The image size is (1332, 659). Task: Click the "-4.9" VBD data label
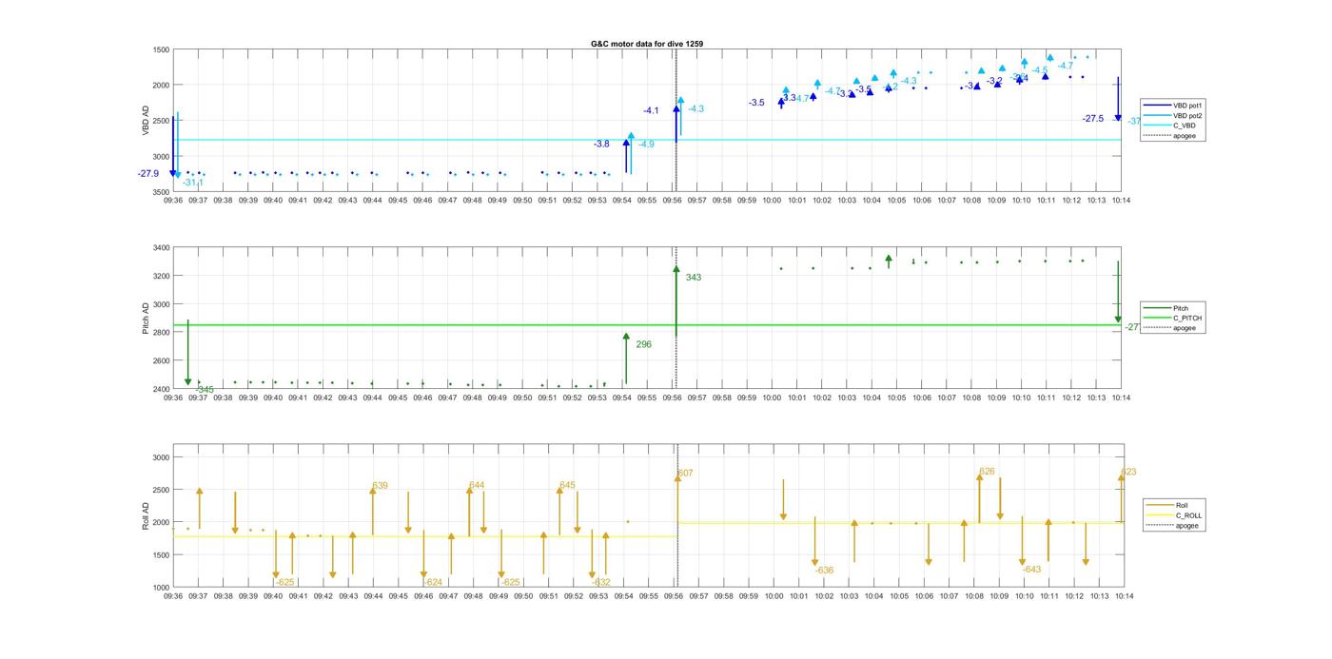[646, 145]
